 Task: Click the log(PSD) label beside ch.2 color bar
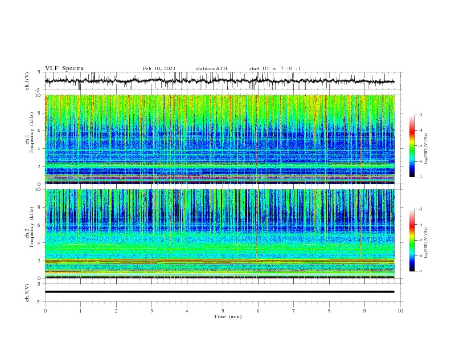(x=427, y=243)
